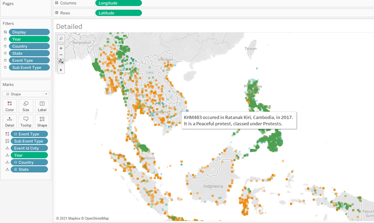Select the Latitude pill on Rows

coord(118,13)
